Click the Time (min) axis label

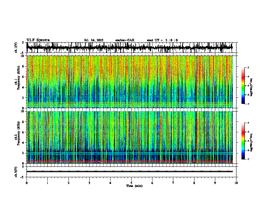click(134, 186)
